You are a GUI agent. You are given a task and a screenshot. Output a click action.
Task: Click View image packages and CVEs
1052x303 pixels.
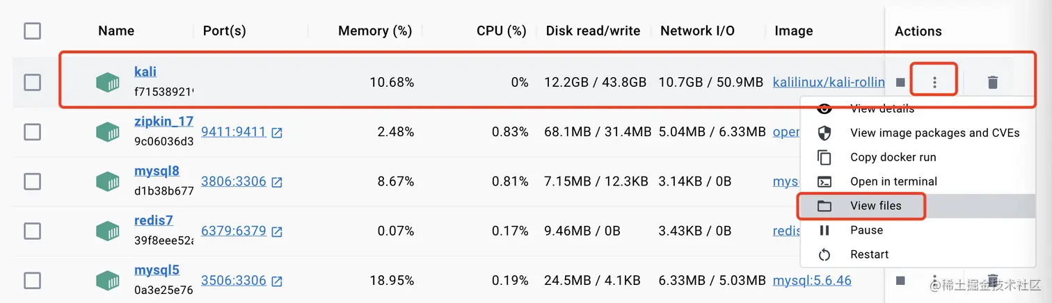coord(935,133)
